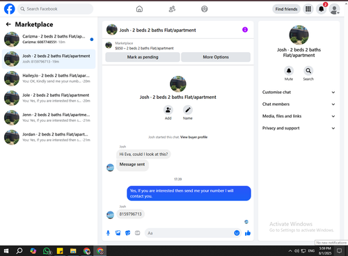This screenshot has width=348, height=256.
Task: Mute this chat with the bell icon
Action: (x=289, y=70)
